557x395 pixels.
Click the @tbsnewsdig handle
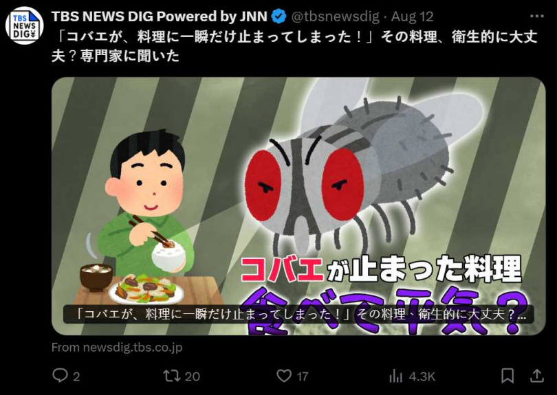point(336,16)
